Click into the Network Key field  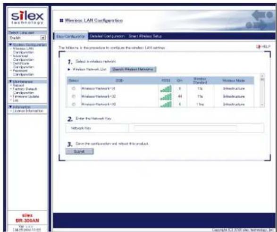coord(185,128)
